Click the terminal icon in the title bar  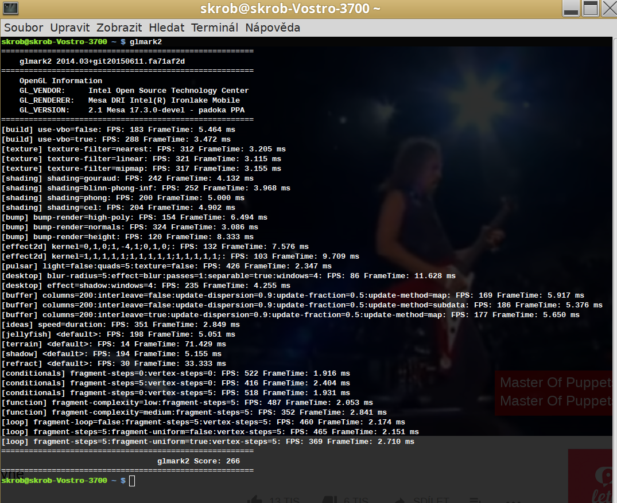point(9,9)
